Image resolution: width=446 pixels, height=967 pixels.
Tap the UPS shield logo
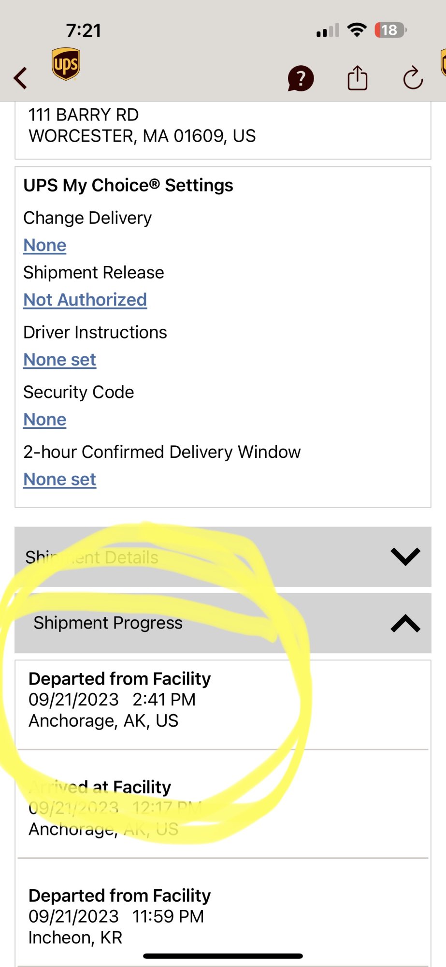tap(66, 64)
